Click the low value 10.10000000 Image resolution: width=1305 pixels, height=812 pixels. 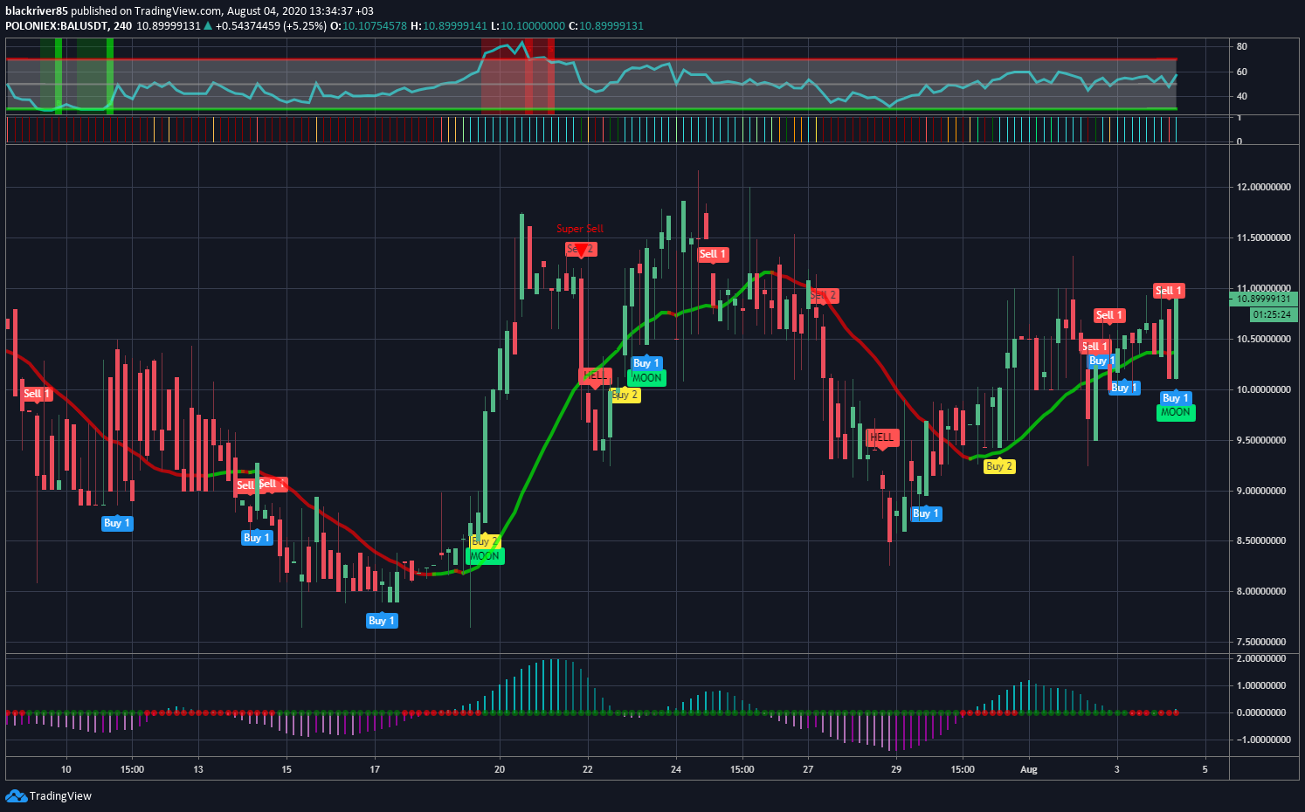(x=532, y=25)
